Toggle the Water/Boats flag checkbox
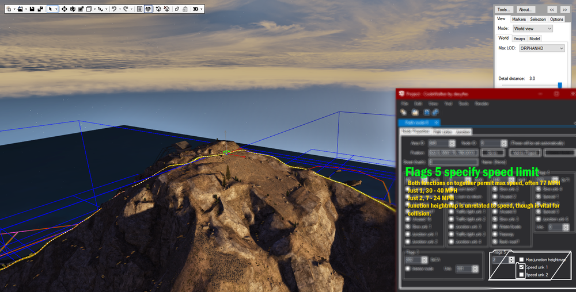Image resolution: width=576 pixels, height=292 pixels. (495, 226)
